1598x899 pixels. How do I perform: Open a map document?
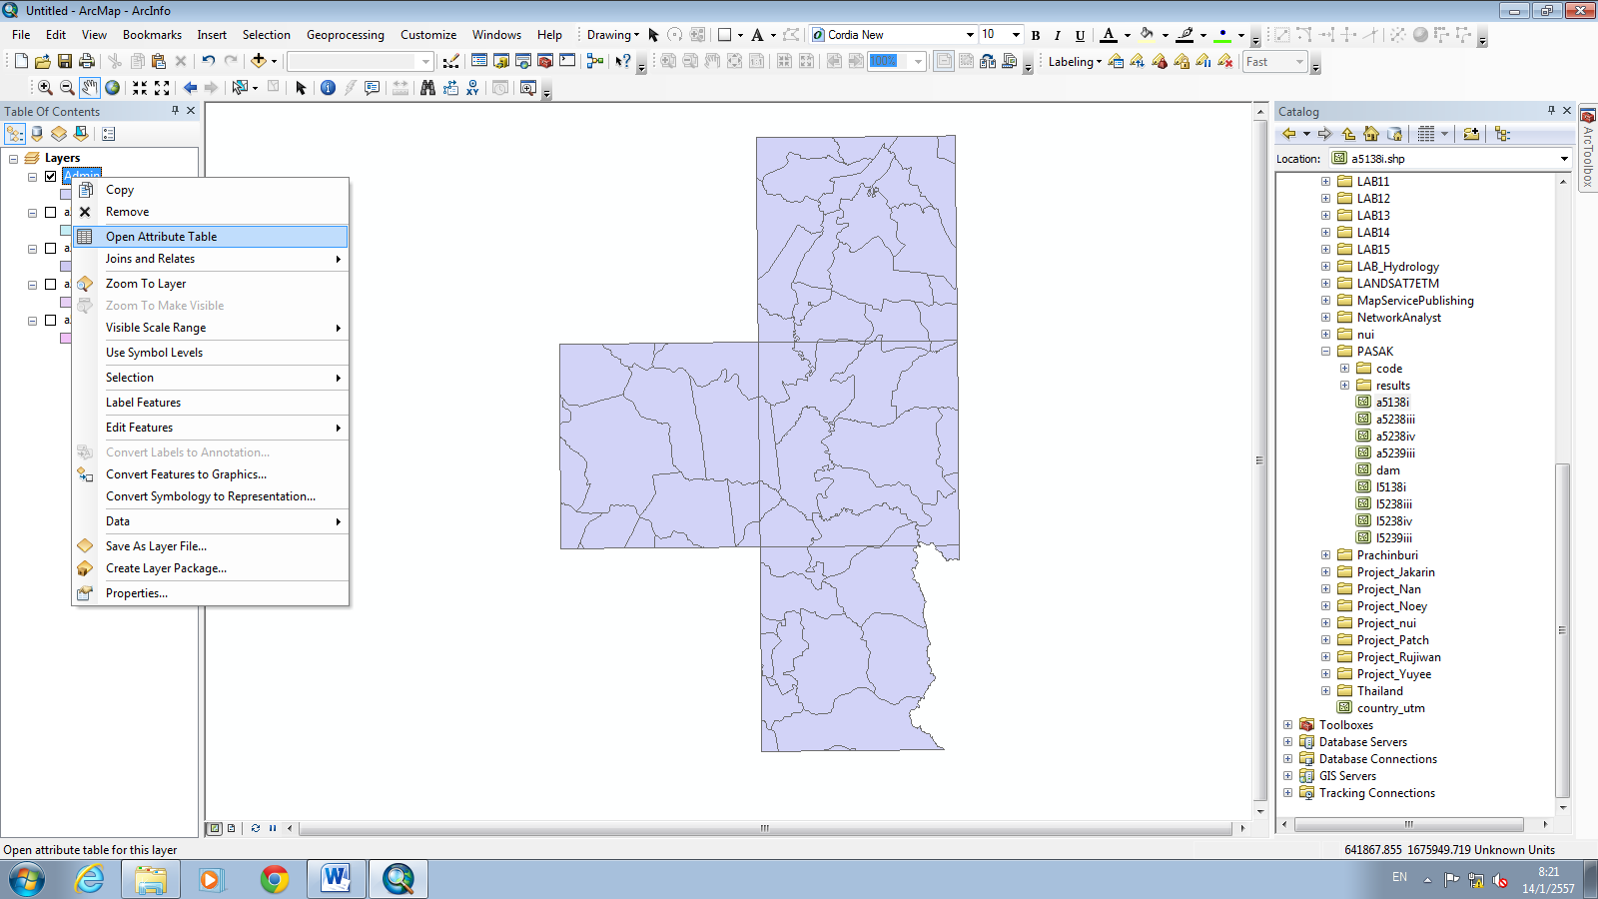[43, 62]
